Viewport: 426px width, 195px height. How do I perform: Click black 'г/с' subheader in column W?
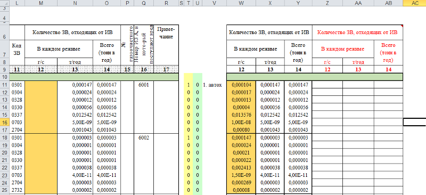click(241, 62)
